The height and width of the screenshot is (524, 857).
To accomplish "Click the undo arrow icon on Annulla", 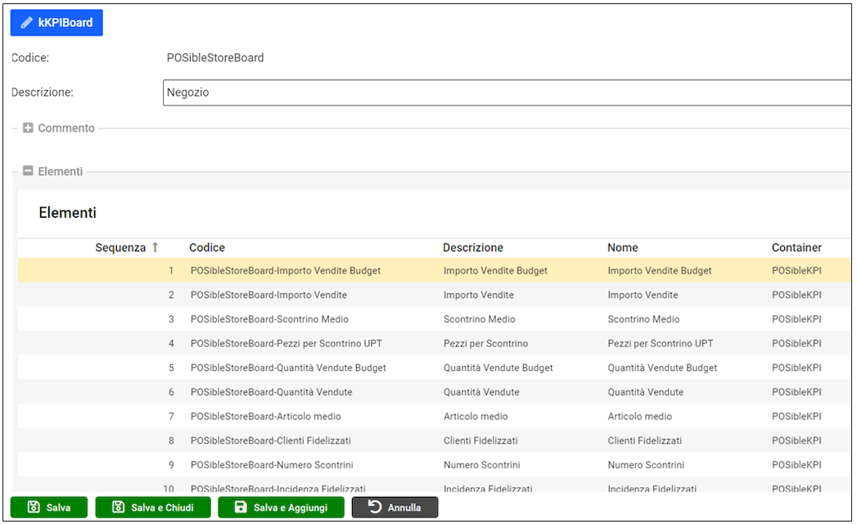I will click(x=375, y=508).
